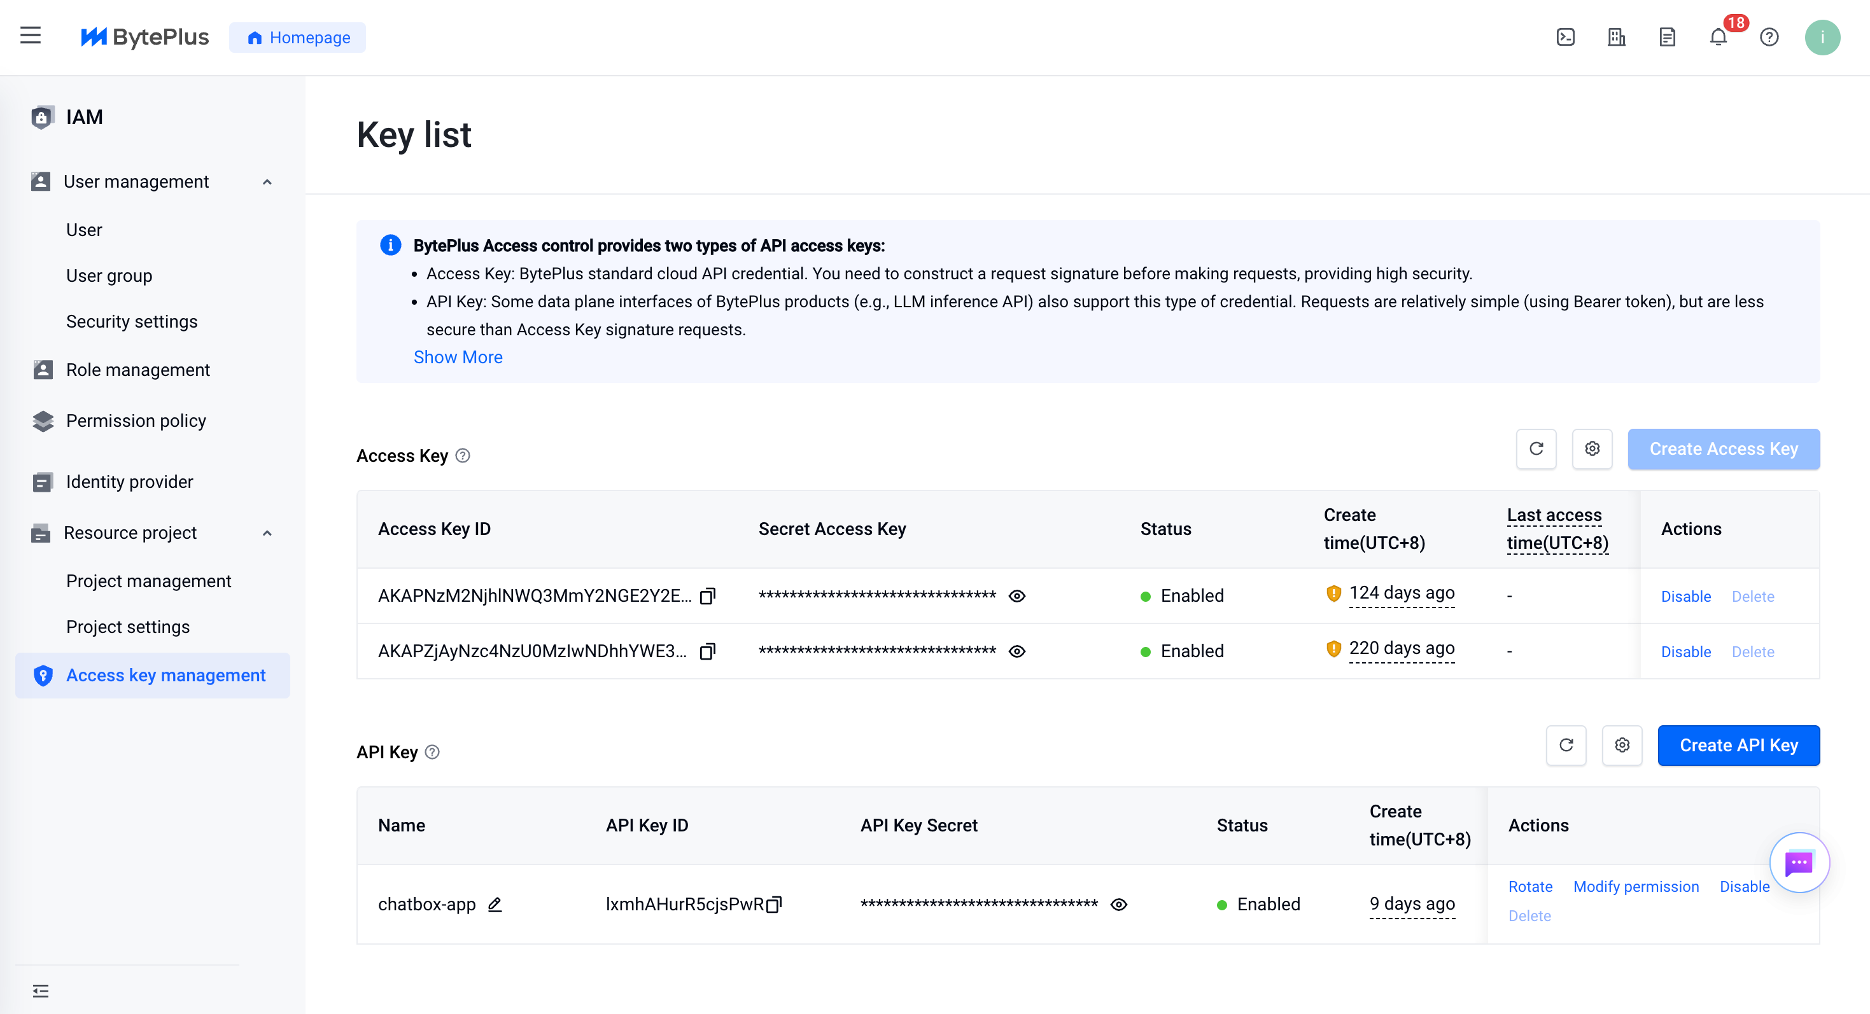The image size is (1870, 1014).
Task: Collapse the Resource project section
Action: point(267,533)
